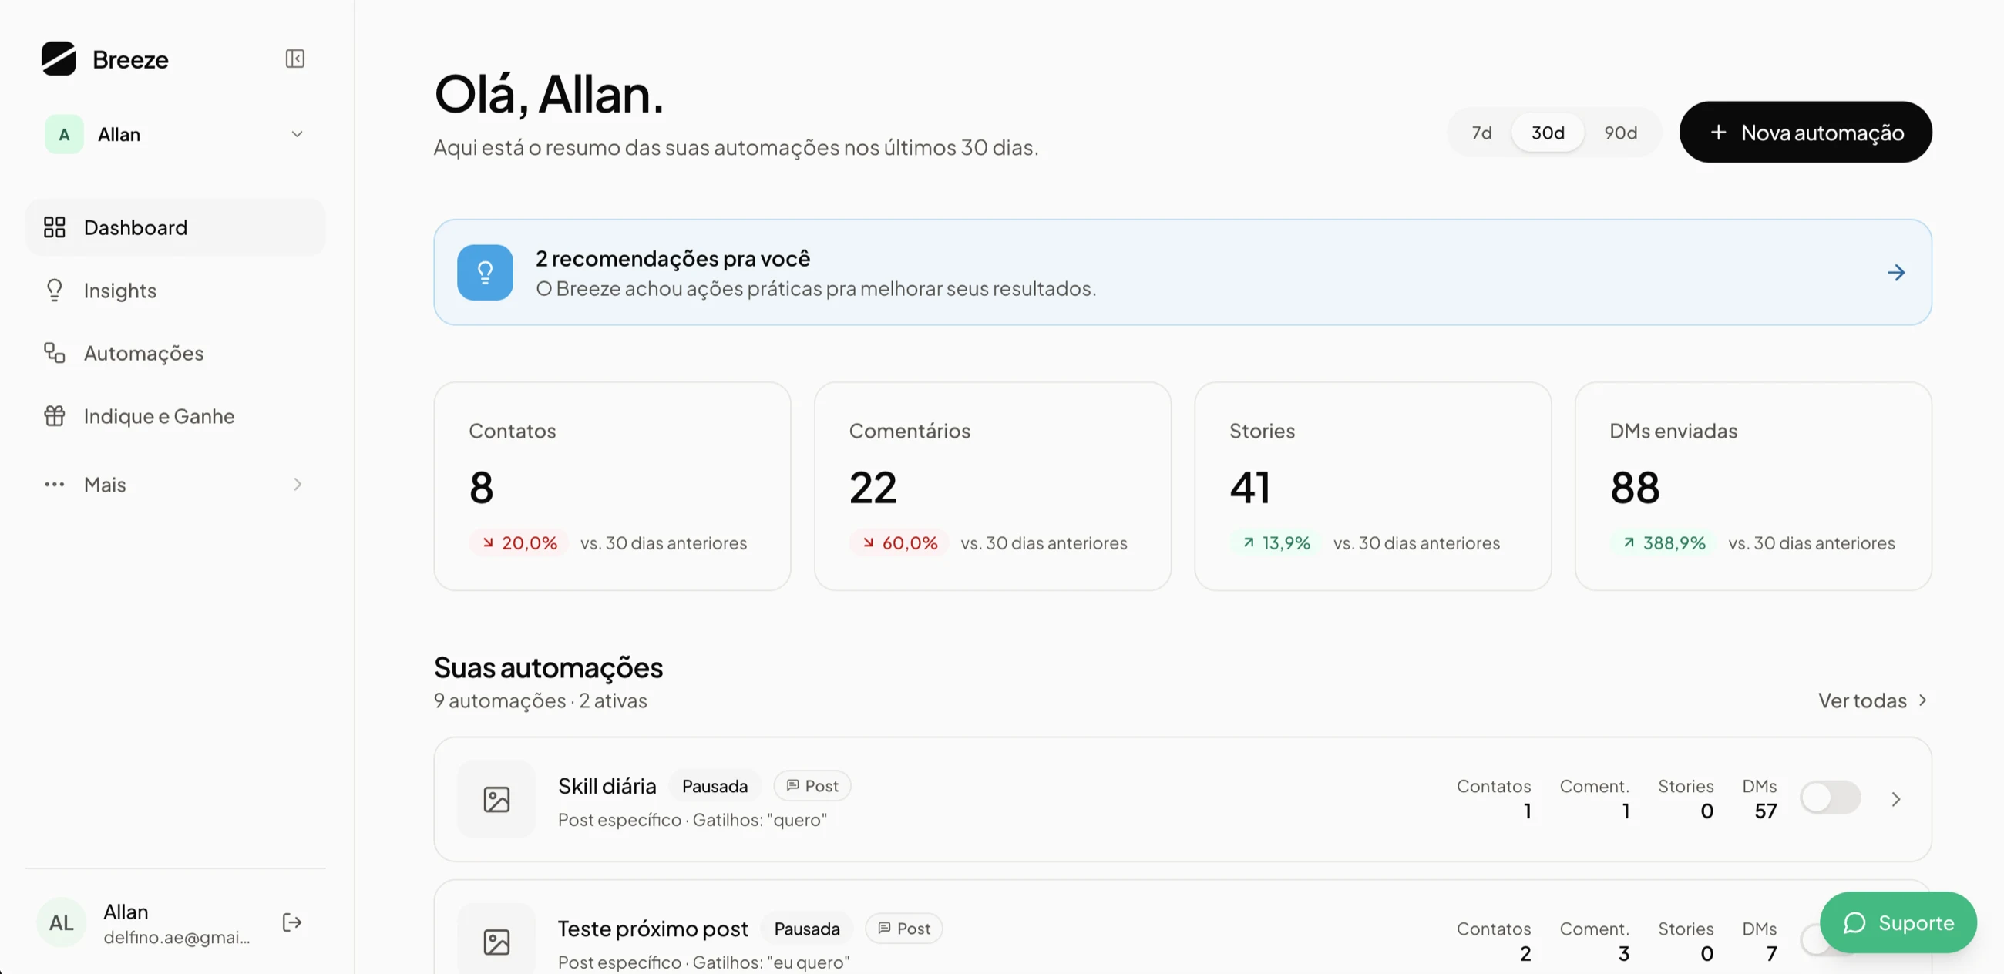Click the Pausada badge on Skill diária
Viewport: 2004px width, 974px height.
coord(715,786)
